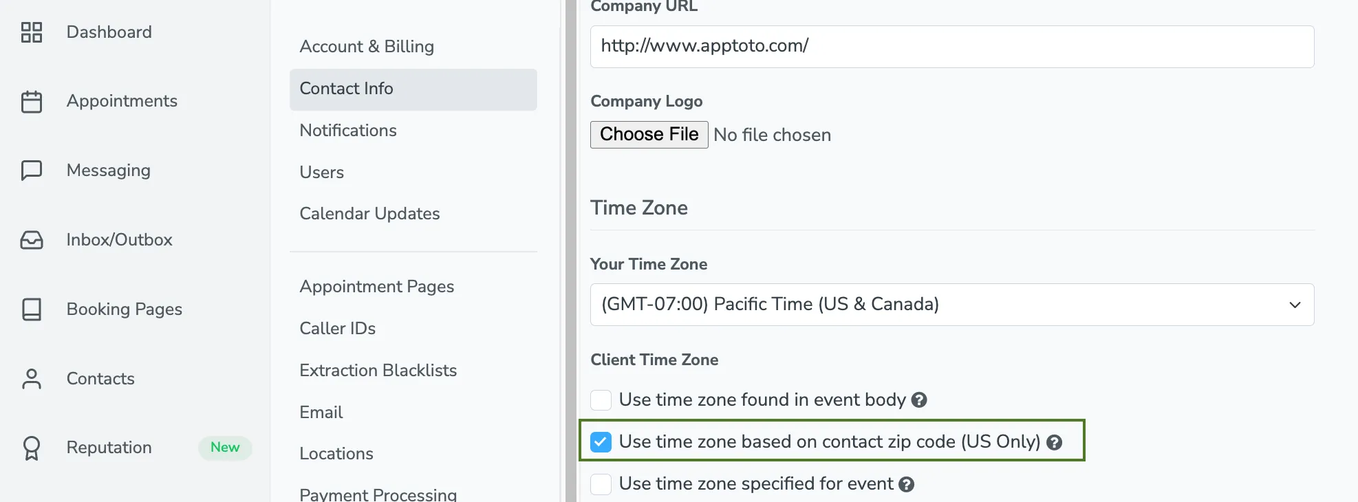This screenshot has width=1358, height=502.
Task: Open the Your Time Zone dropdown
Action: [952, 305]
